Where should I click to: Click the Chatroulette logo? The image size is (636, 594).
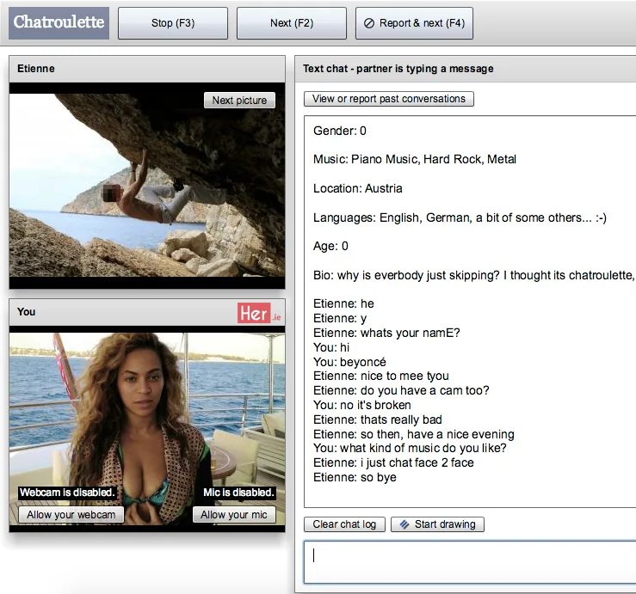click(x=59, y=23)
